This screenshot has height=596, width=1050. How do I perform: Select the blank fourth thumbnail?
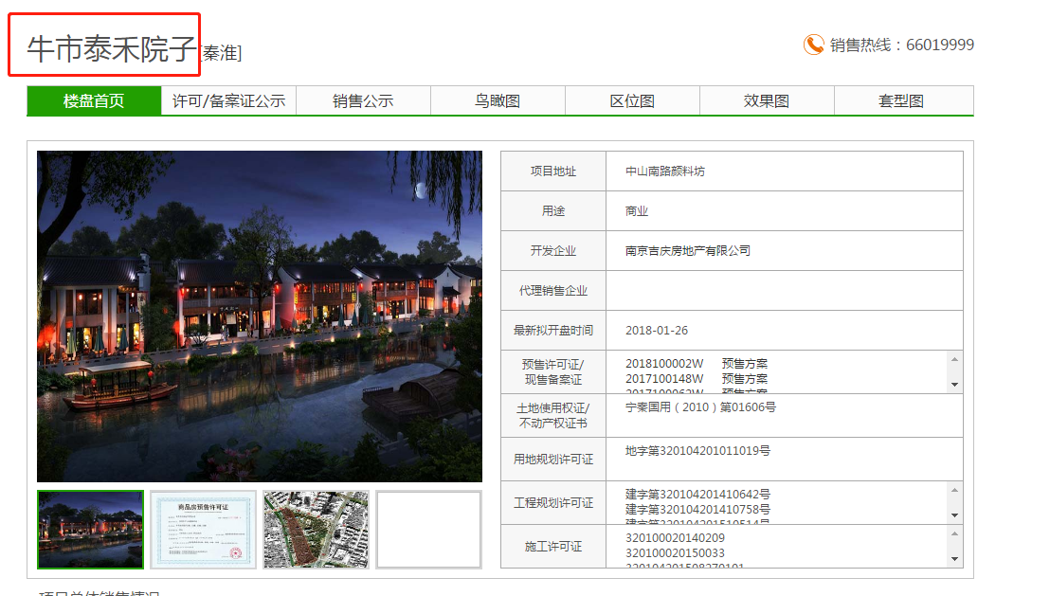[x=428, y=530]
